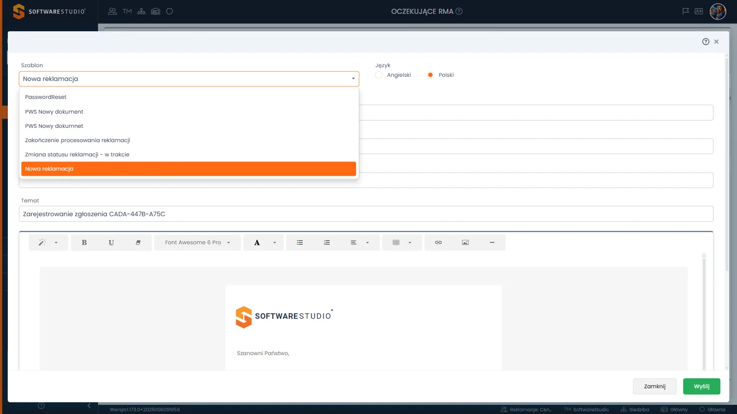737x414 pixels.
Task: Open the Font Awesome 6 Pro font dropdown
Action: point(197,242)
